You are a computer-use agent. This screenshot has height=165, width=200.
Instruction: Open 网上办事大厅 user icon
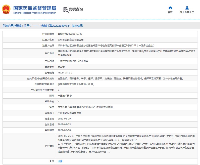click(x=187, y=8)
